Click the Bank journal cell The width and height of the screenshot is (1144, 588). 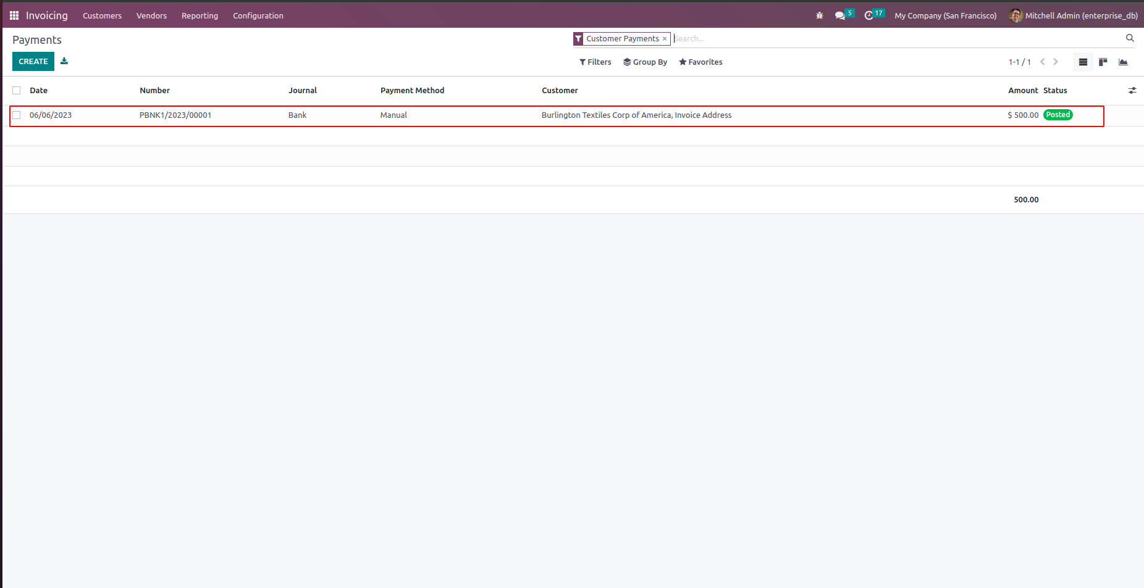click(297, 115)
